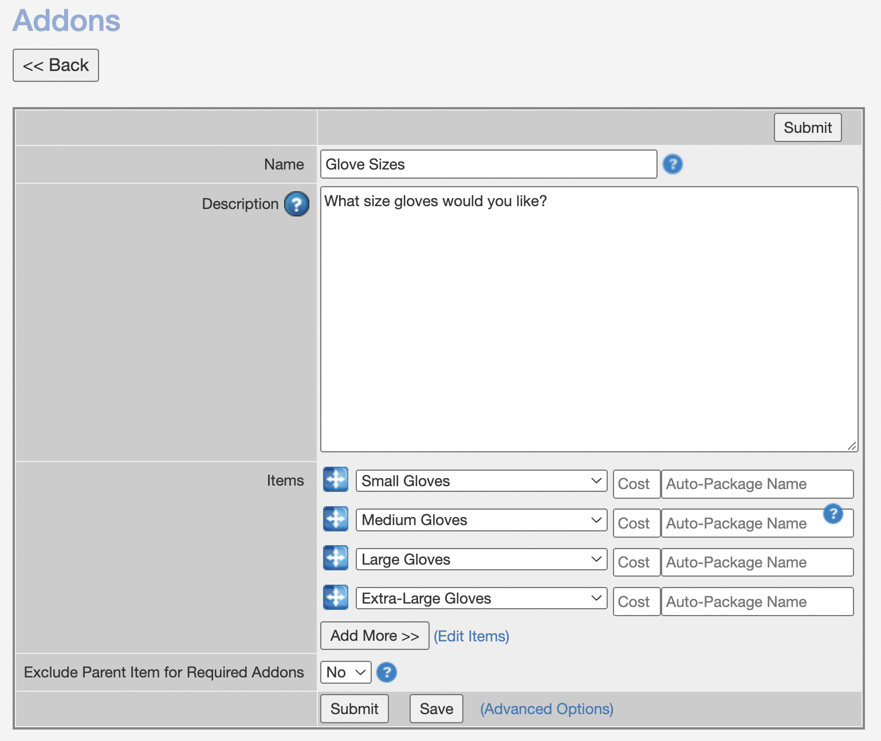Click the top Submit button
The height and width of the screenshot is (741, 881).
pyautogui.click(x=807, y=127)
